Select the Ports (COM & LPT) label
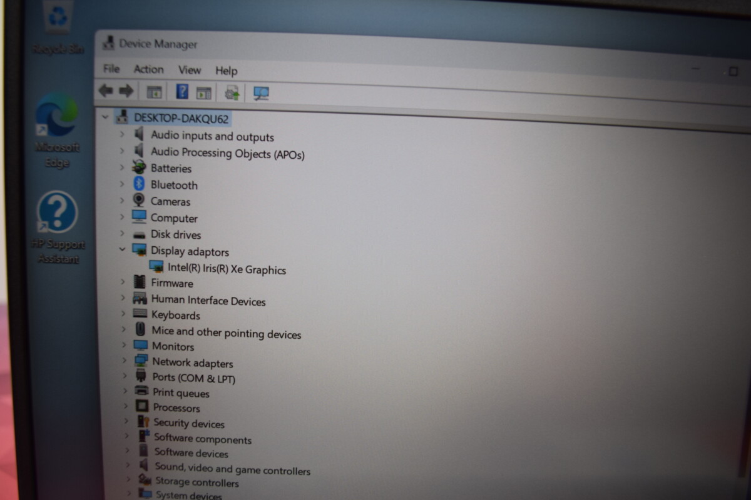This screenshot has height=500, width=751. (x=194, y=378)
